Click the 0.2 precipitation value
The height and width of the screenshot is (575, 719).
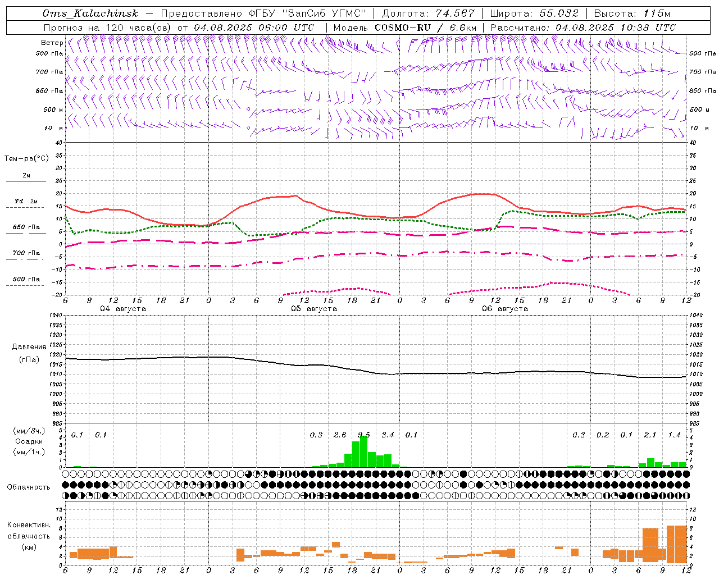(x=603, y=435)
